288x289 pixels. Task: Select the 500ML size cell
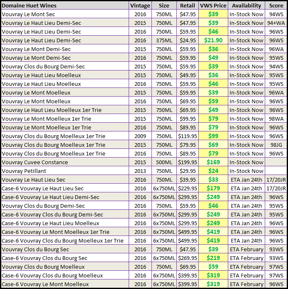164,162
